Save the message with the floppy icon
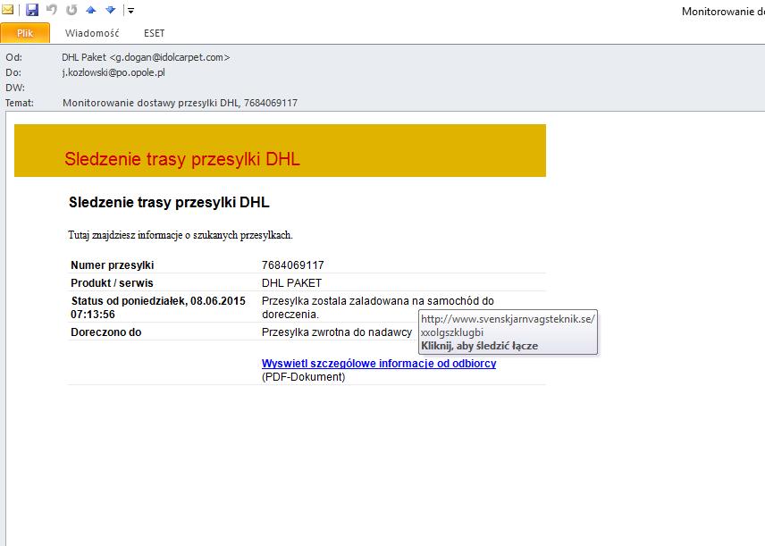Image resolution: width=765 pixels, height=546 pixels. coord(32,9)
